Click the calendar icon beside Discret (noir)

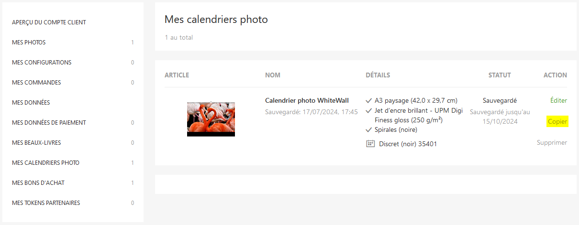pos(370,143)
